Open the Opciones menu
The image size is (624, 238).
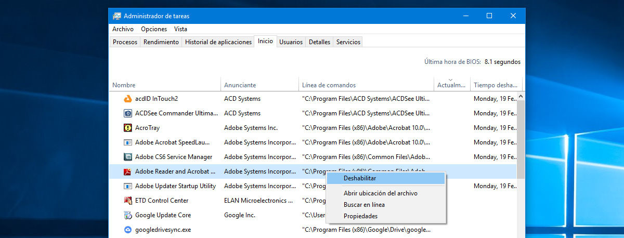coord(154,29)
